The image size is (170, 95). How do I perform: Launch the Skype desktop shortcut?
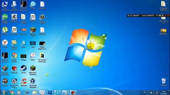tap(24, 44)
